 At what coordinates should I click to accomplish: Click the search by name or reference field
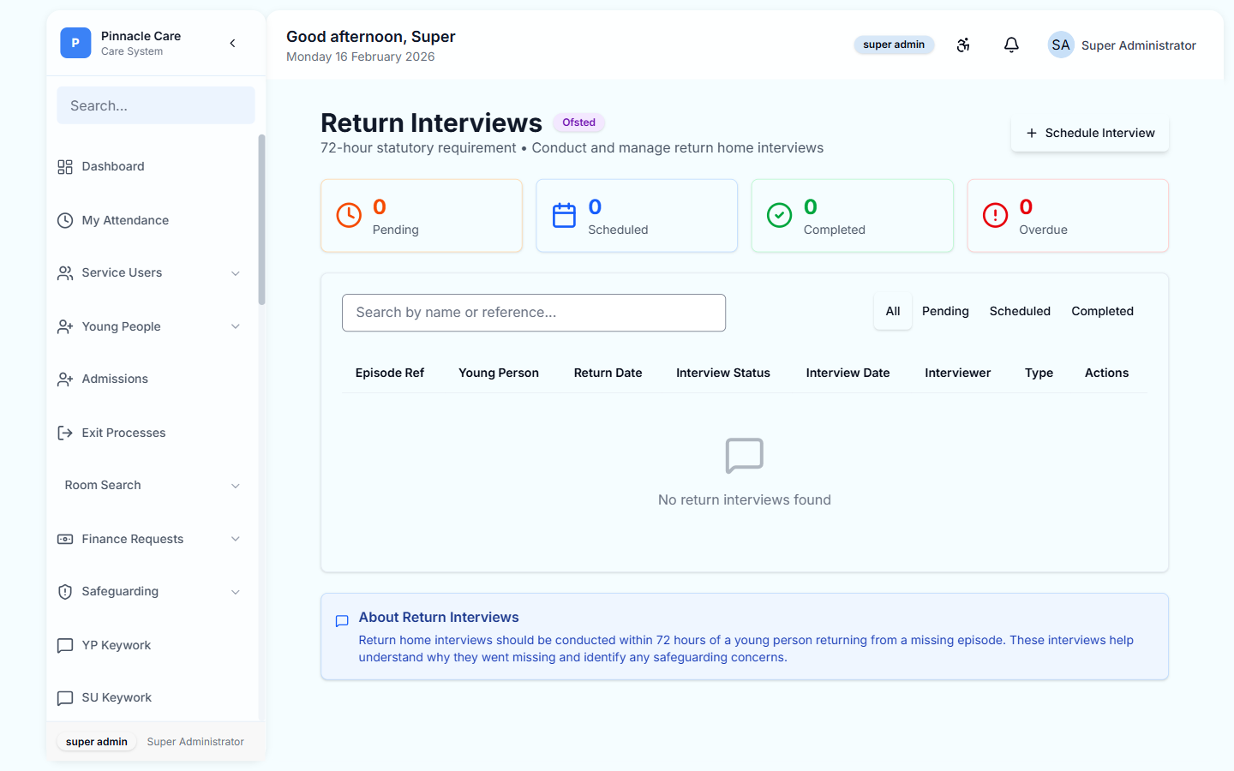click(x=534, y=312)
